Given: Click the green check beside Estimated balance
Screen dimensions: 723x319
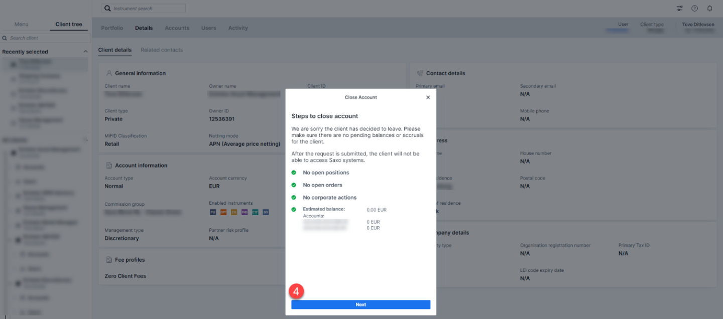Looking at the screenshot, I should tap(294, 210).
